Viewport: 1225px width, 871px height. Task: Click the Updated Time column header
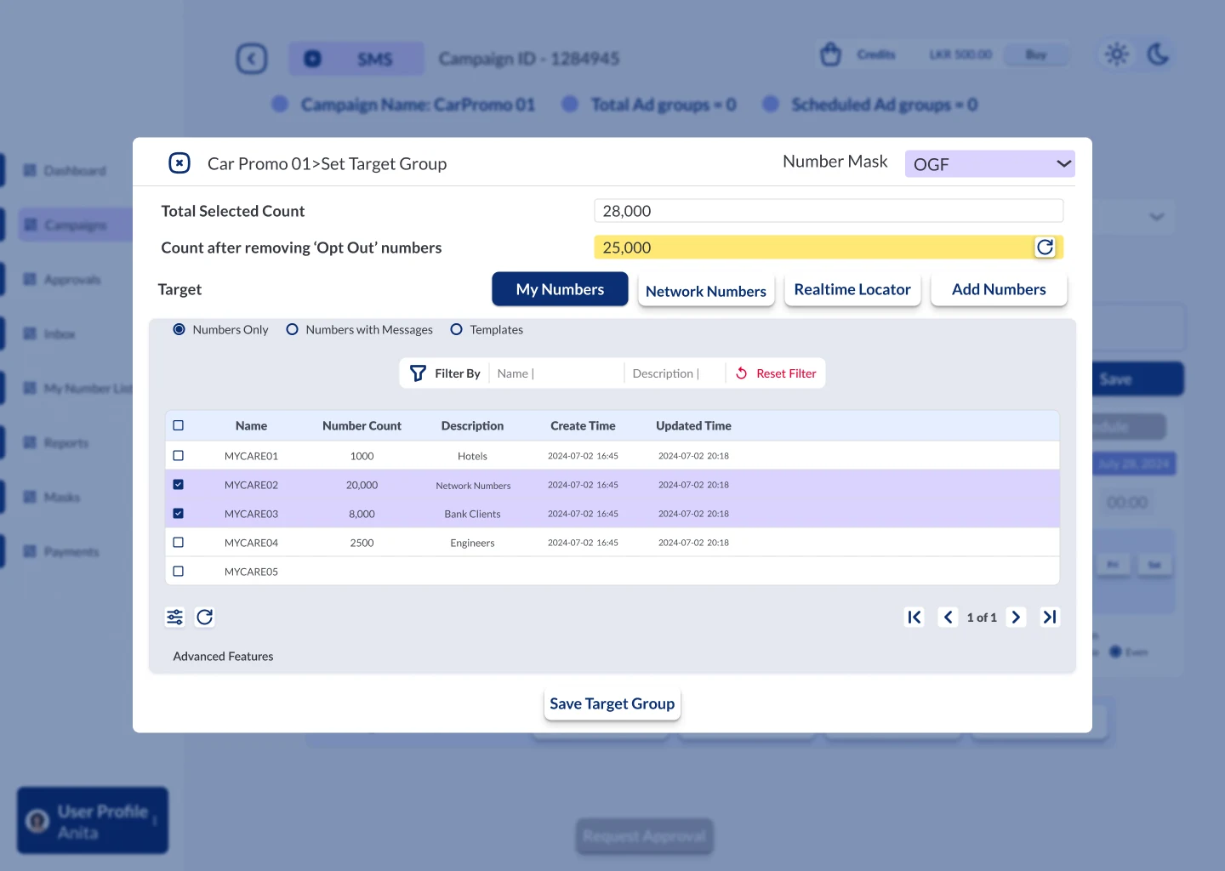[x=693, y=426]
